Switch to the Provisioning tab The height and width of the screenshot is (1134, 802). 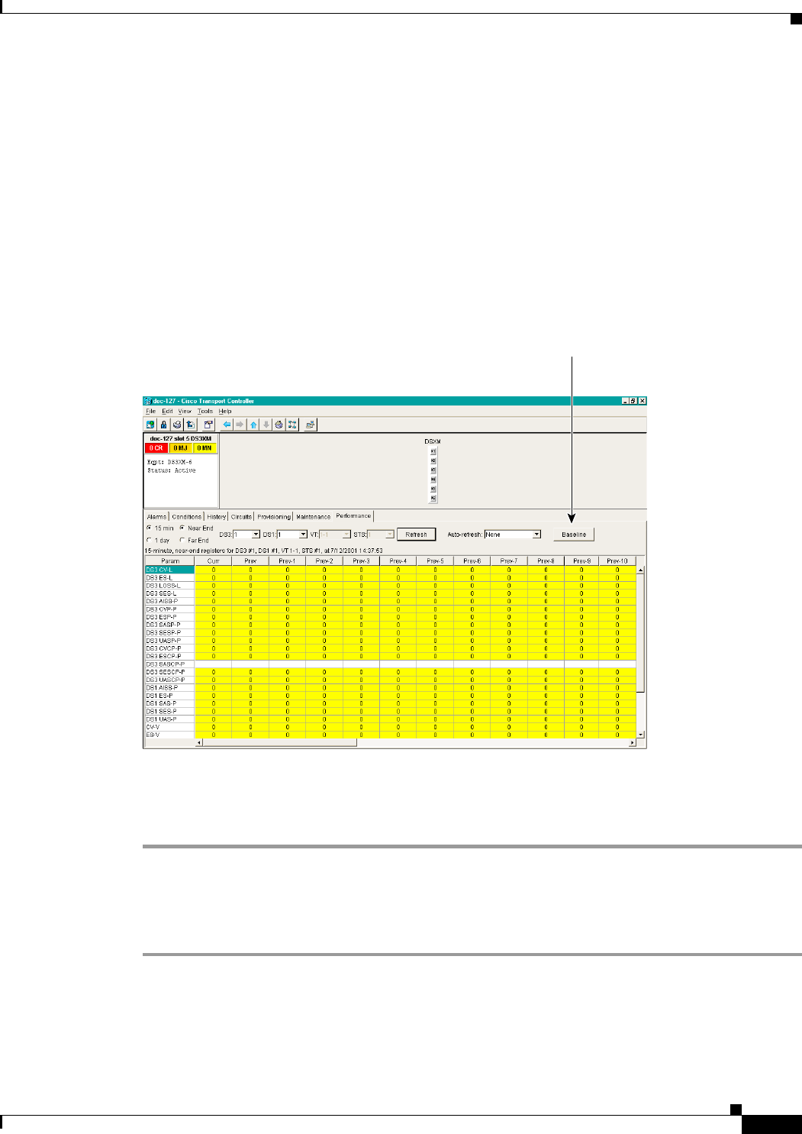tap(274, 517)
